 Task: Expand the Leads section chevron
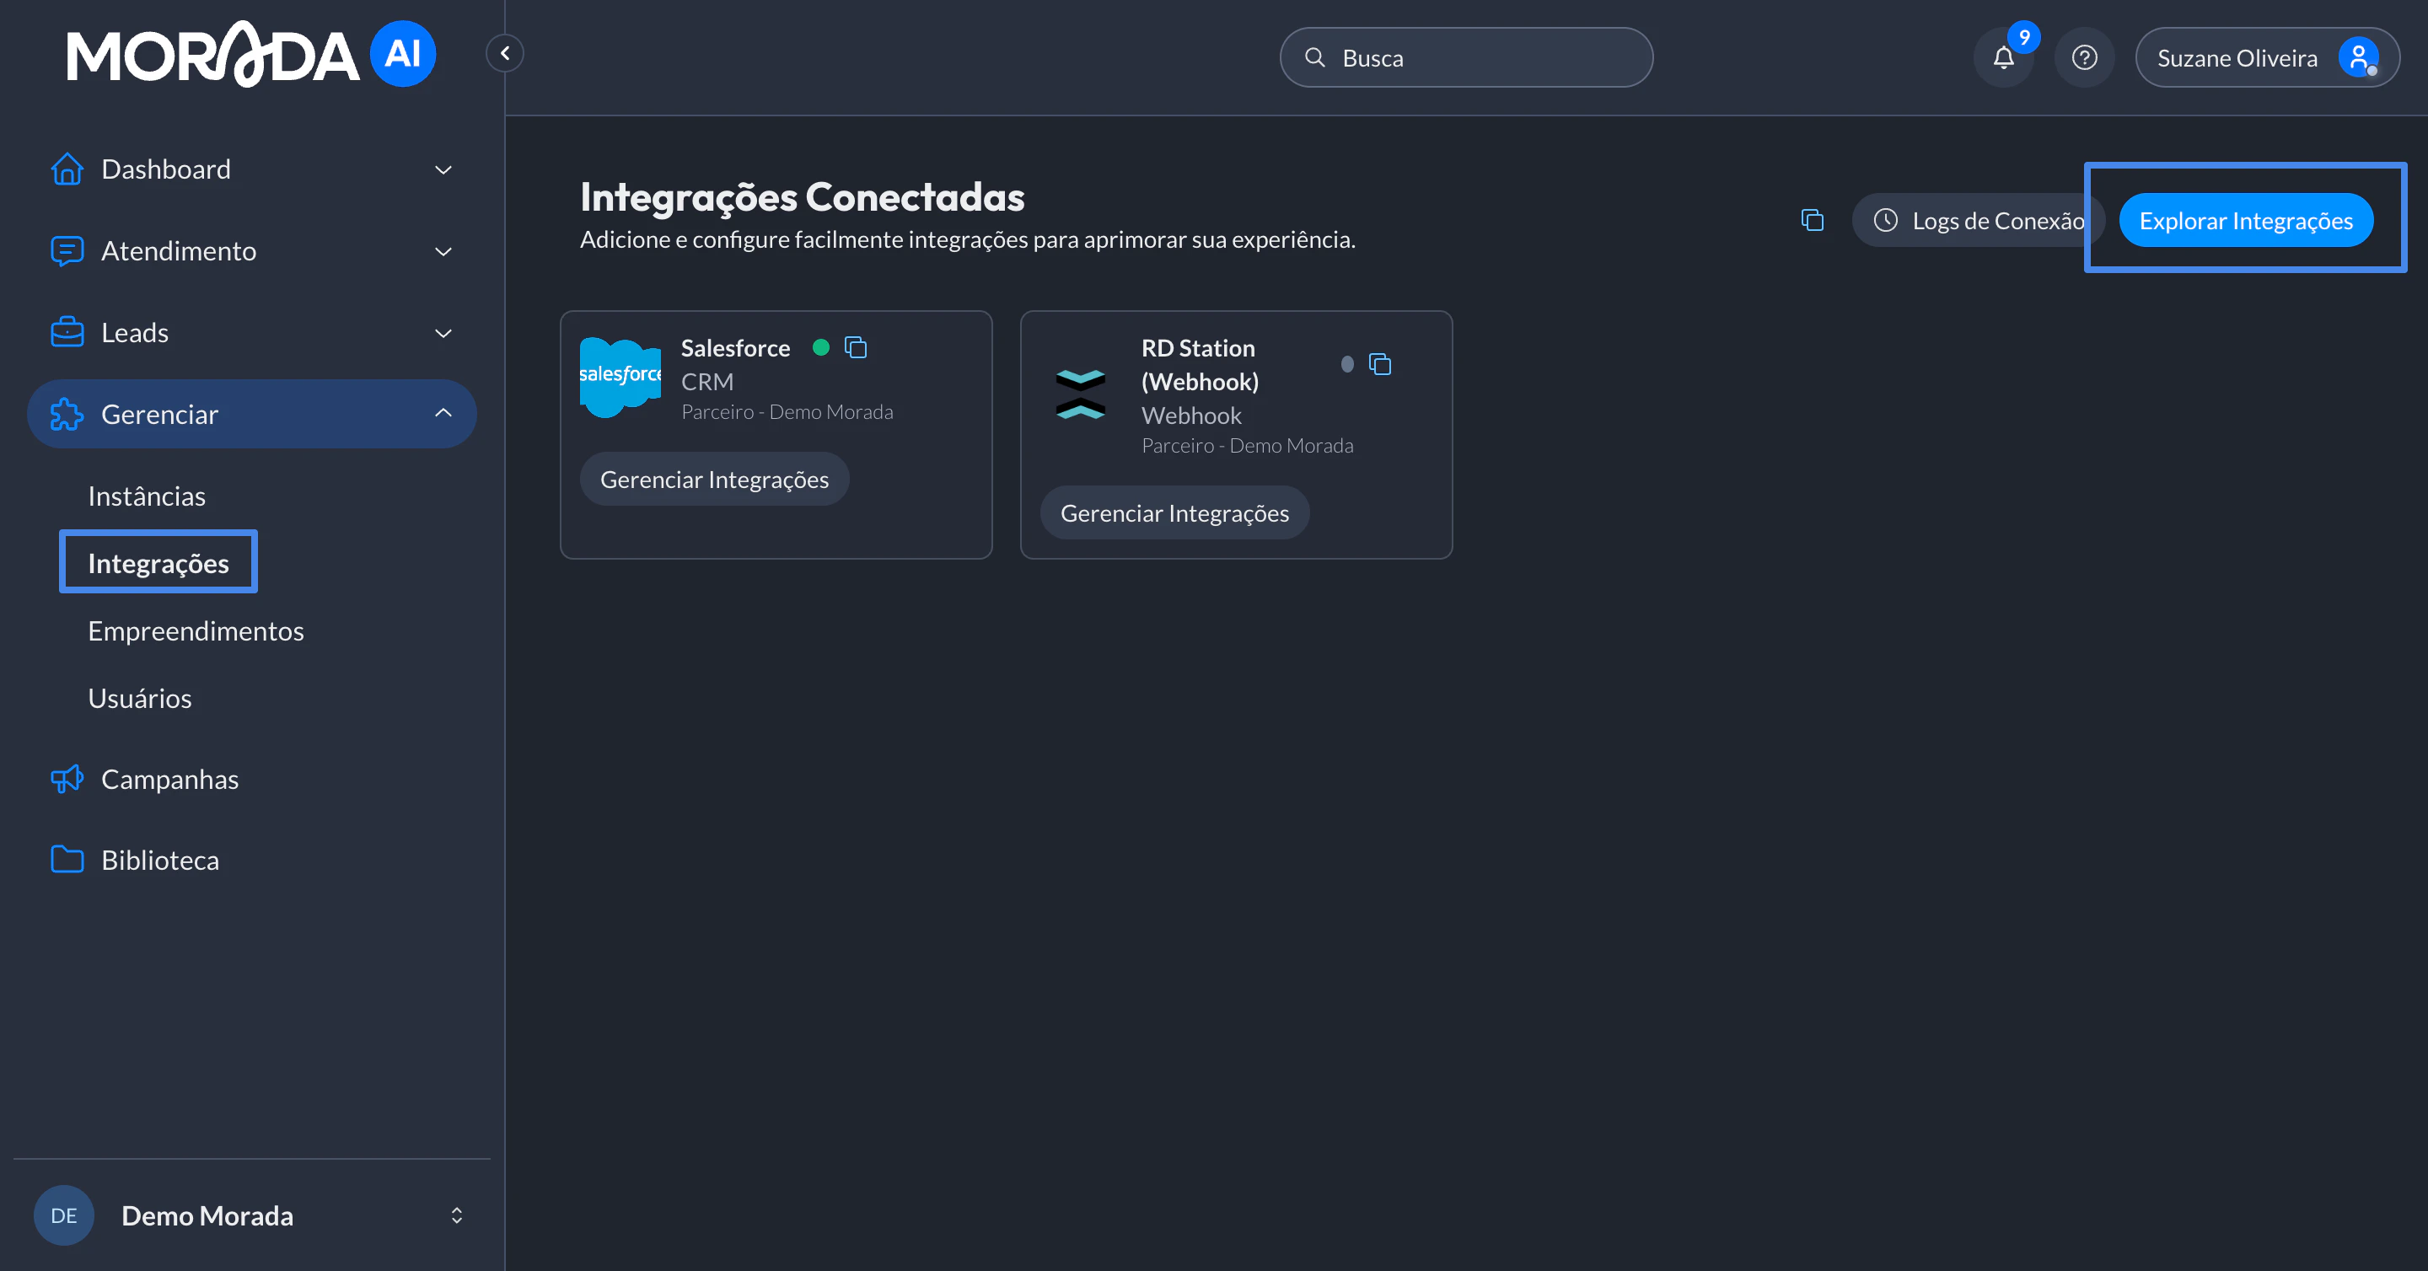pos(443,333)
